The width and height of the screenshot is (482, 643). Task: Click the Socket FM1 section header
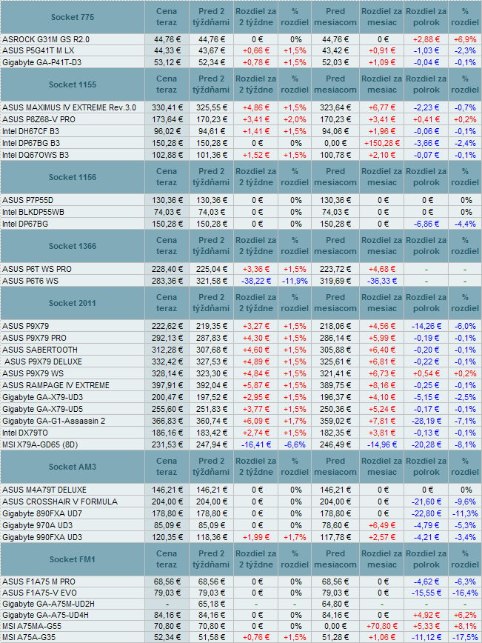[x=72, y=559]
